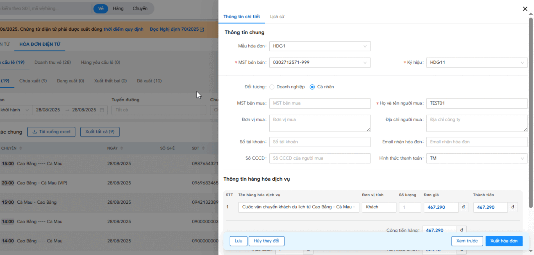Click the calendar icon in date range

(x=102, y=110)
